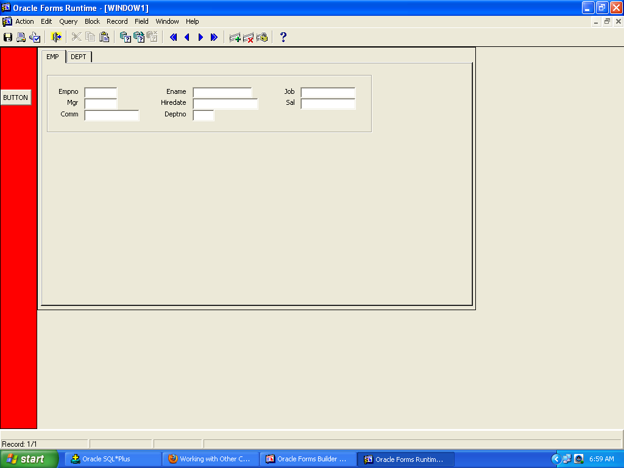Open the Query menu

[x=68, y=21]
